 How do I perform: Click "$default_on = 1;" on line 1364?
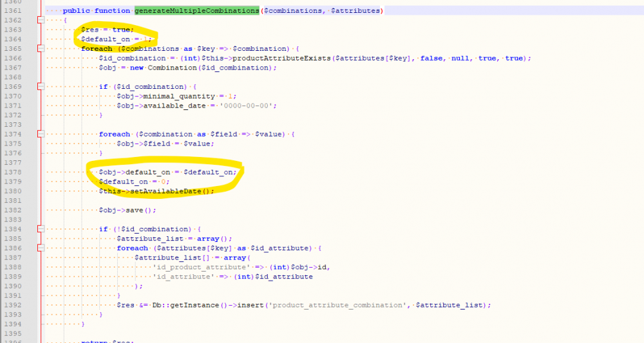116,39
